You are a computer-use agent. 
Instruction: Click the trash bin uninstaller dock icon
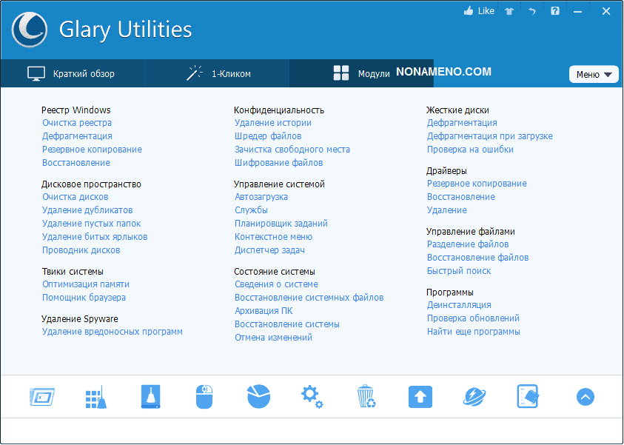(x=366, y=396)
